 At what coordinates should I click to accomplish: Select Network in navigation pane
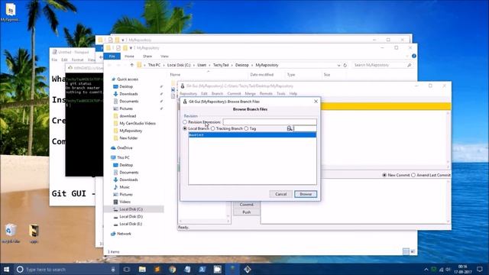point(124,234)
